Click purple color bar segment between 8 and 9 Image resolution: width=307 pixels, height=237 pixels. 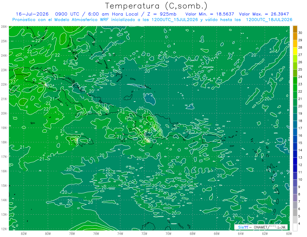295,190
